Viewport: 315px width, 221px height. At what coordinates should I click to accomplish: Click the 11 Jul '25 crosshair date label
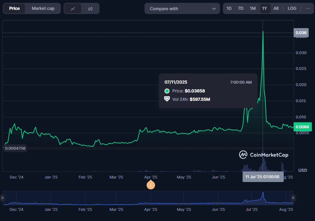coord(262,177)
